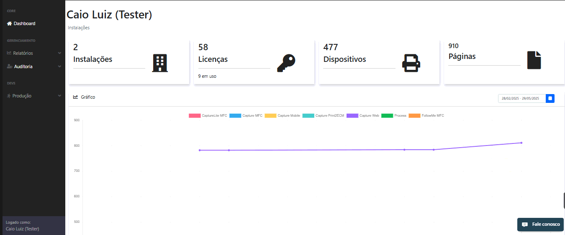Expand the Auditoria submenu chevron
This screenshot has height=235, width=565.
59,66
